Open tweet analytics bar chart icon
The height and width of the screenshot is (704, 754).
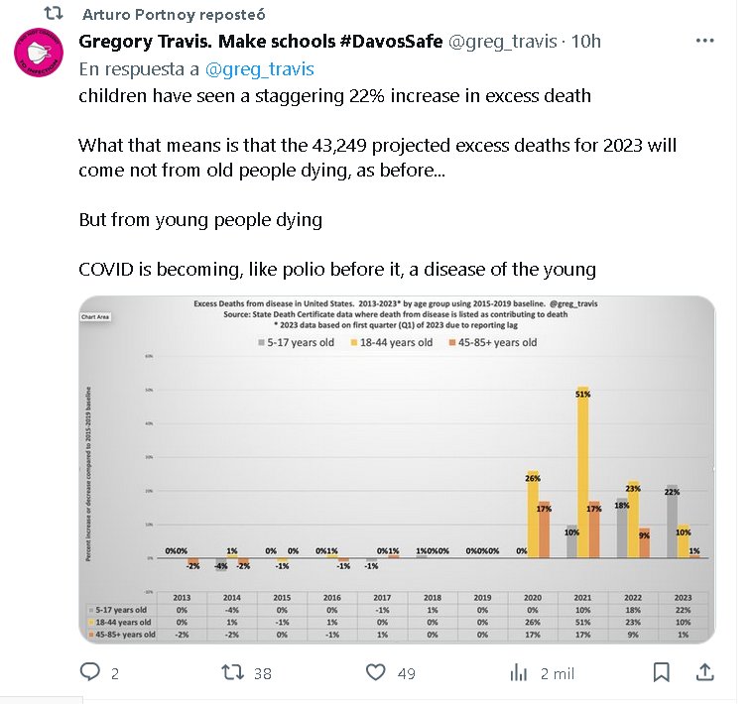518,672
